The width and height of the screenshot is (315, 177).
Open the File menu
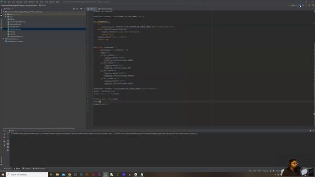point(5,2)
